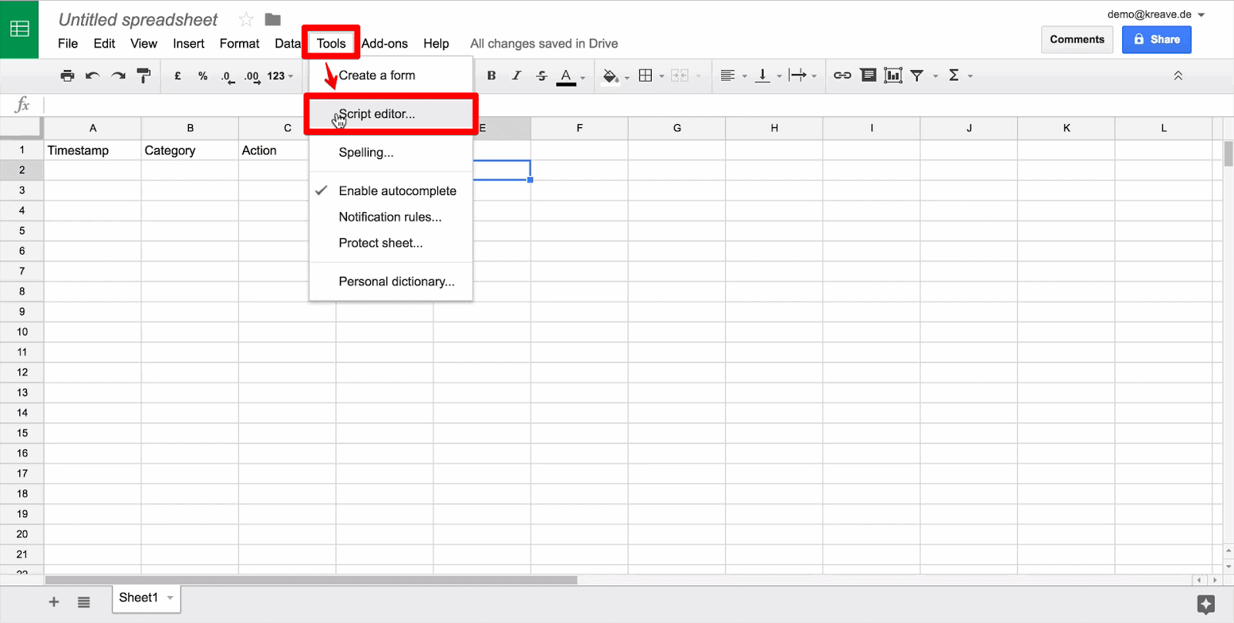Select the Timestamp cell

93,150
